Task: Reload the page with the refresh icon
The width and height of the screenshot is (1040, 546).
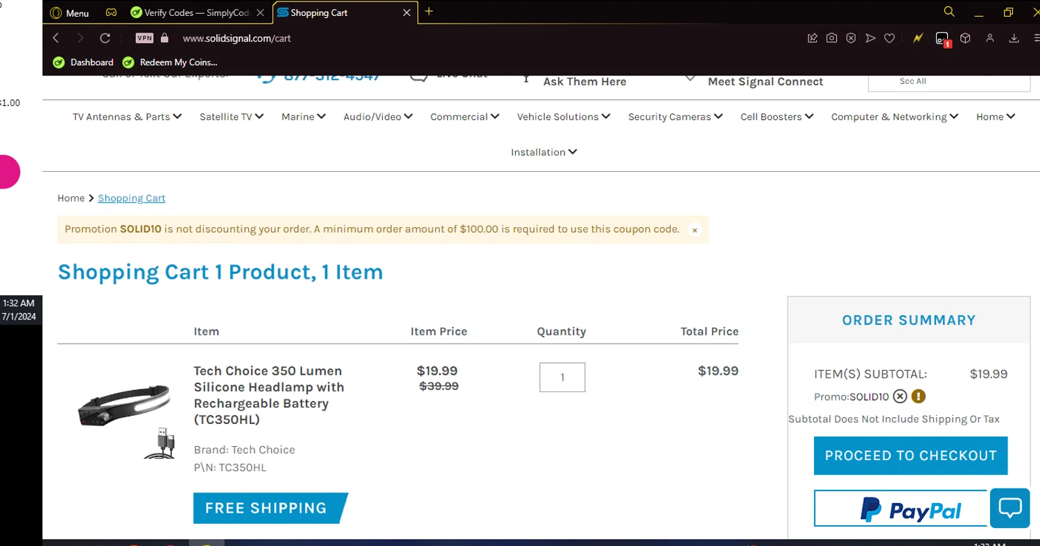Action: point(105,38)
